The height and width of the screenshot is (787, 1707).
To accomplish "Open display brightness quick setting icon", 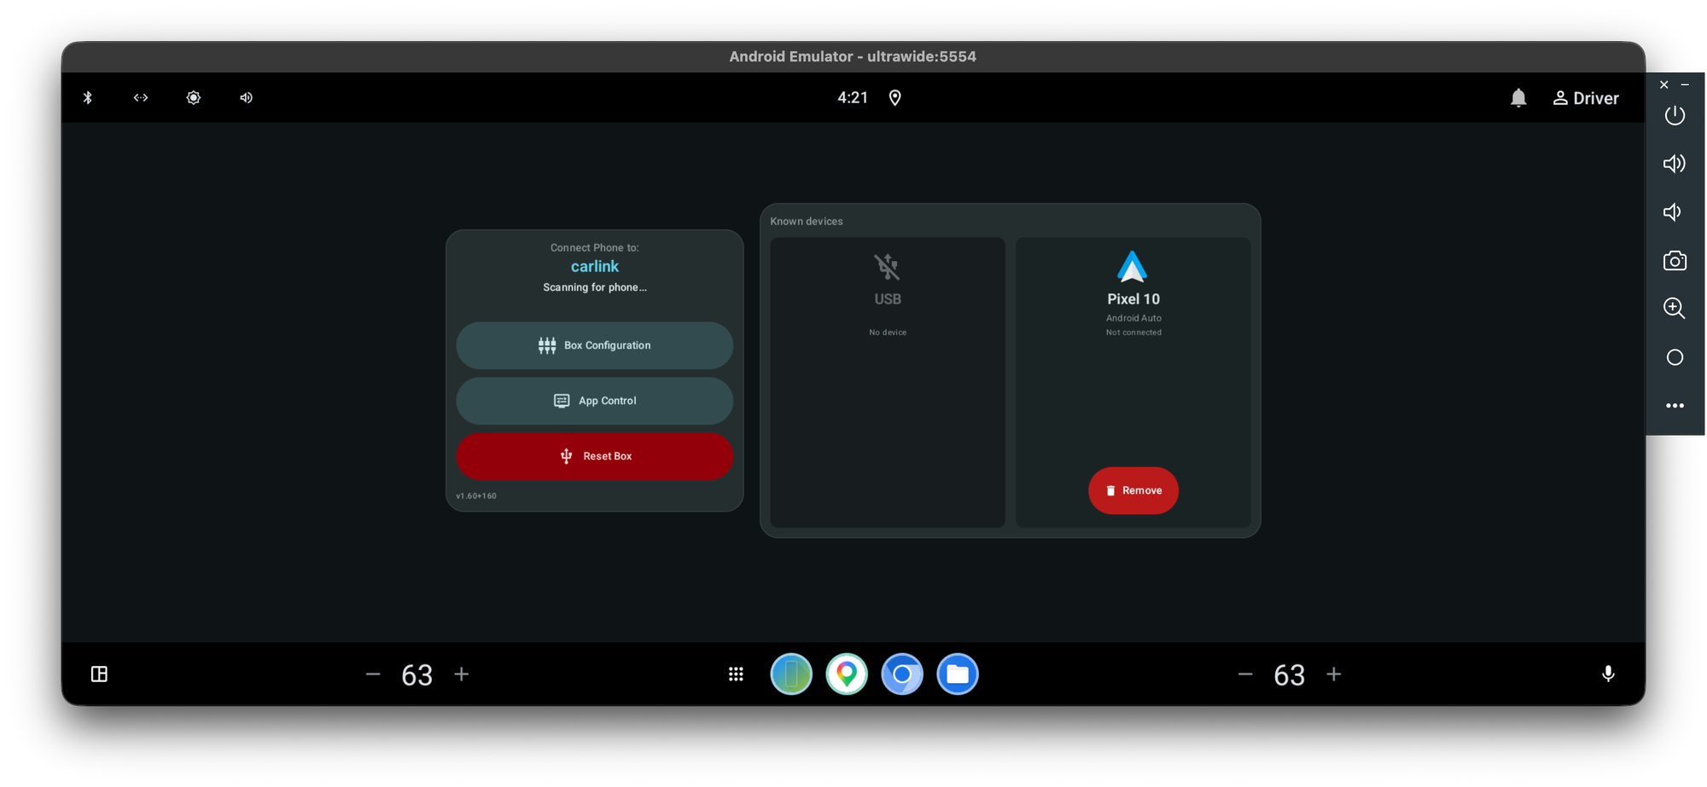I will tap(194, 98).
